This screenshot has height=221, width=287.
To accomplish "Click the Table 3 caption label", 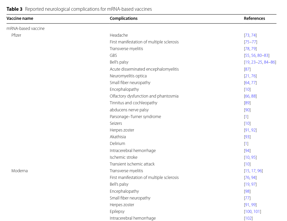I will 14,9.
